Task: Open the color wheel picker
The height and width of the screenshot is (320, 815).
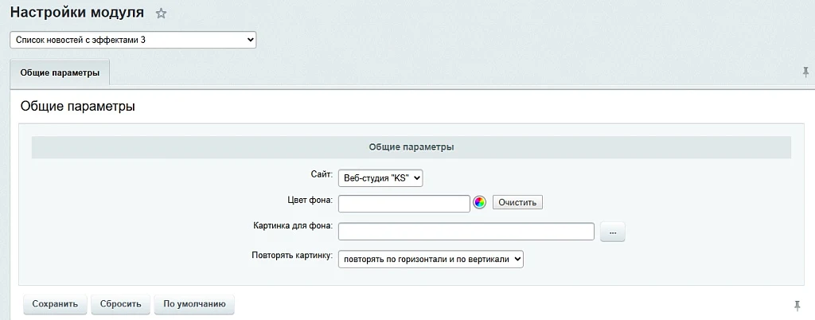Action: (x=479, y=203)
